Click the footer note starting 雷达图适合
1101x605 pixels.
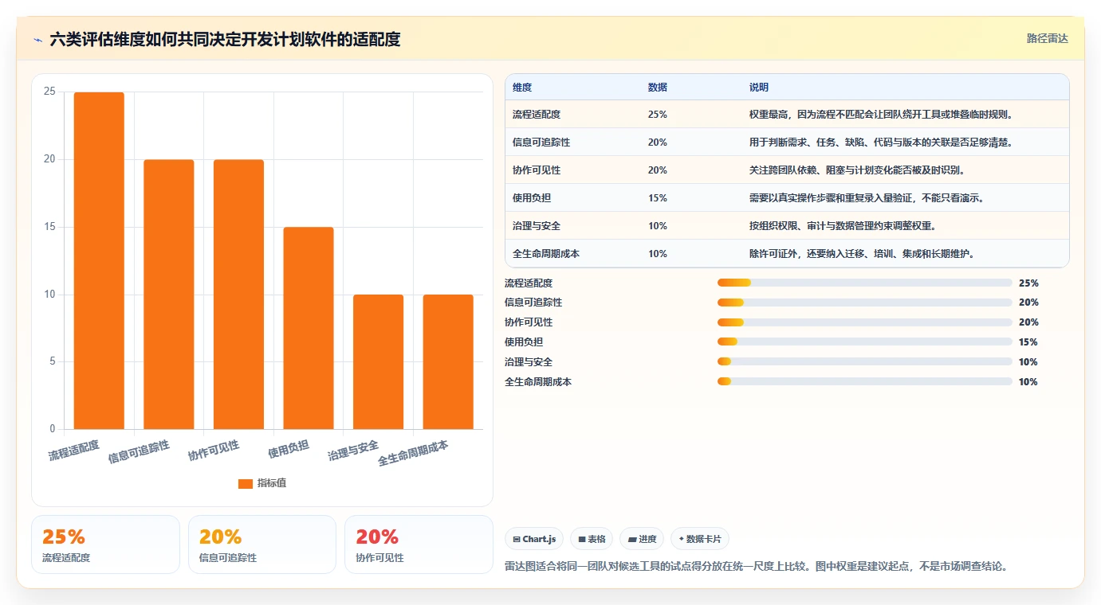pos(757,567)
